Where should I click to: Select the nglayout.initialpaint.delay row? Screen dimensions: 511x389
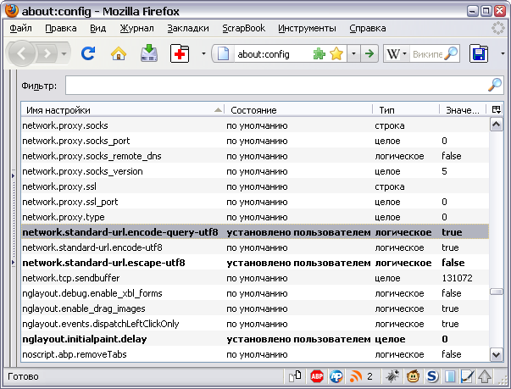[255, 339]
